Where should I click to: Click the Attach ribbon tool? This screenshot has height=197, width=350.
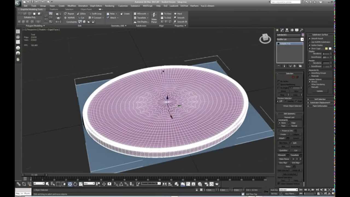112,18
